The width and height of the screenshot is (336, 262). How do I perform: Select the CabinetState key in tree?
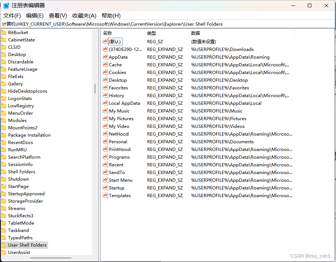[x=21, y=40]
